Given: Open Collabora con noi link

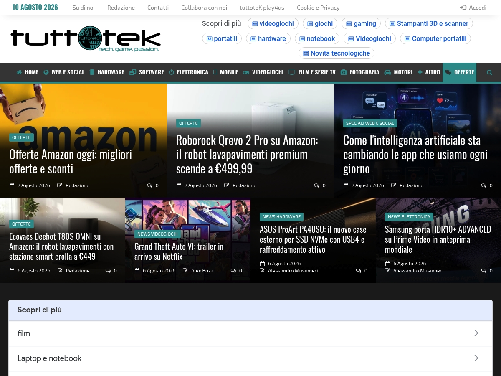Looking at the screenshot, I should pos(204,8).
